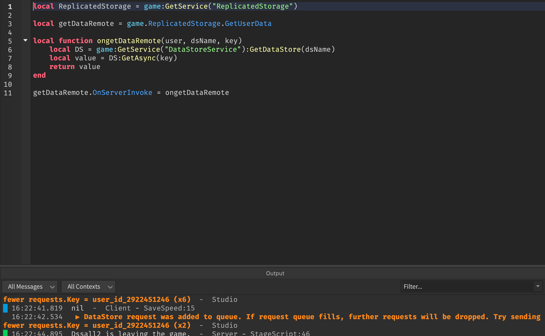The width and height of the screenshot is (545, 336).
Task: Click line number 11 in the gutter
Action: pyautogui.click(x=8, y=93)
